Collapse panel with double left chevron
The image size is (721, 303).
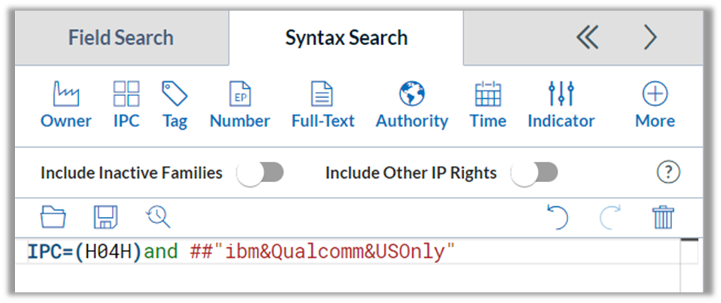(588, 37)
